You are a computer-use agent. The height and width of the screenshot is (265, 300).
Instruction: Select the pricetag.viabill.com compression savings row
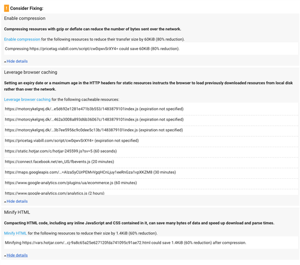click(151, 49)
